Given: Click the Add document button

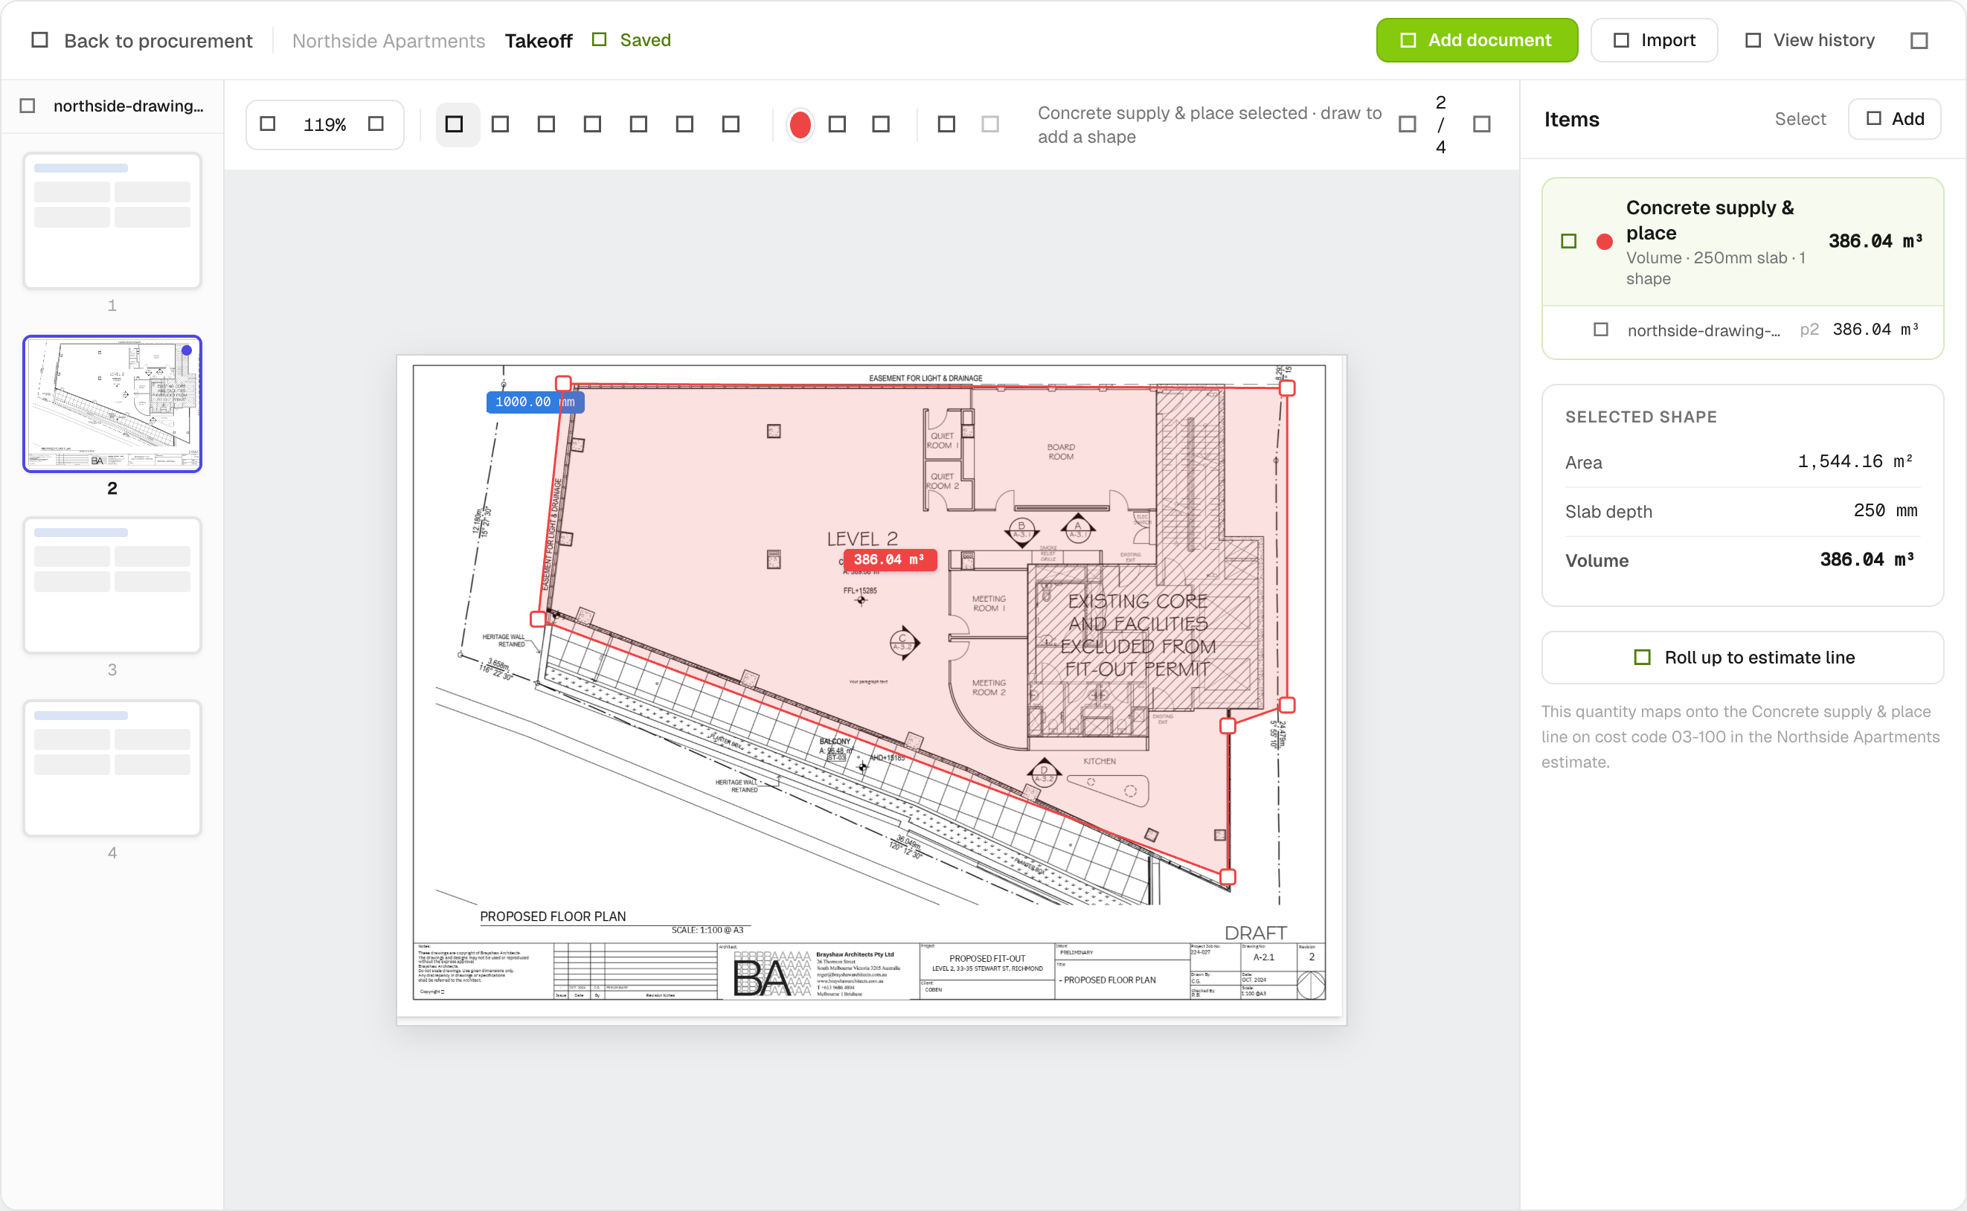Looking at the screenshot, I should (1476, 40).
